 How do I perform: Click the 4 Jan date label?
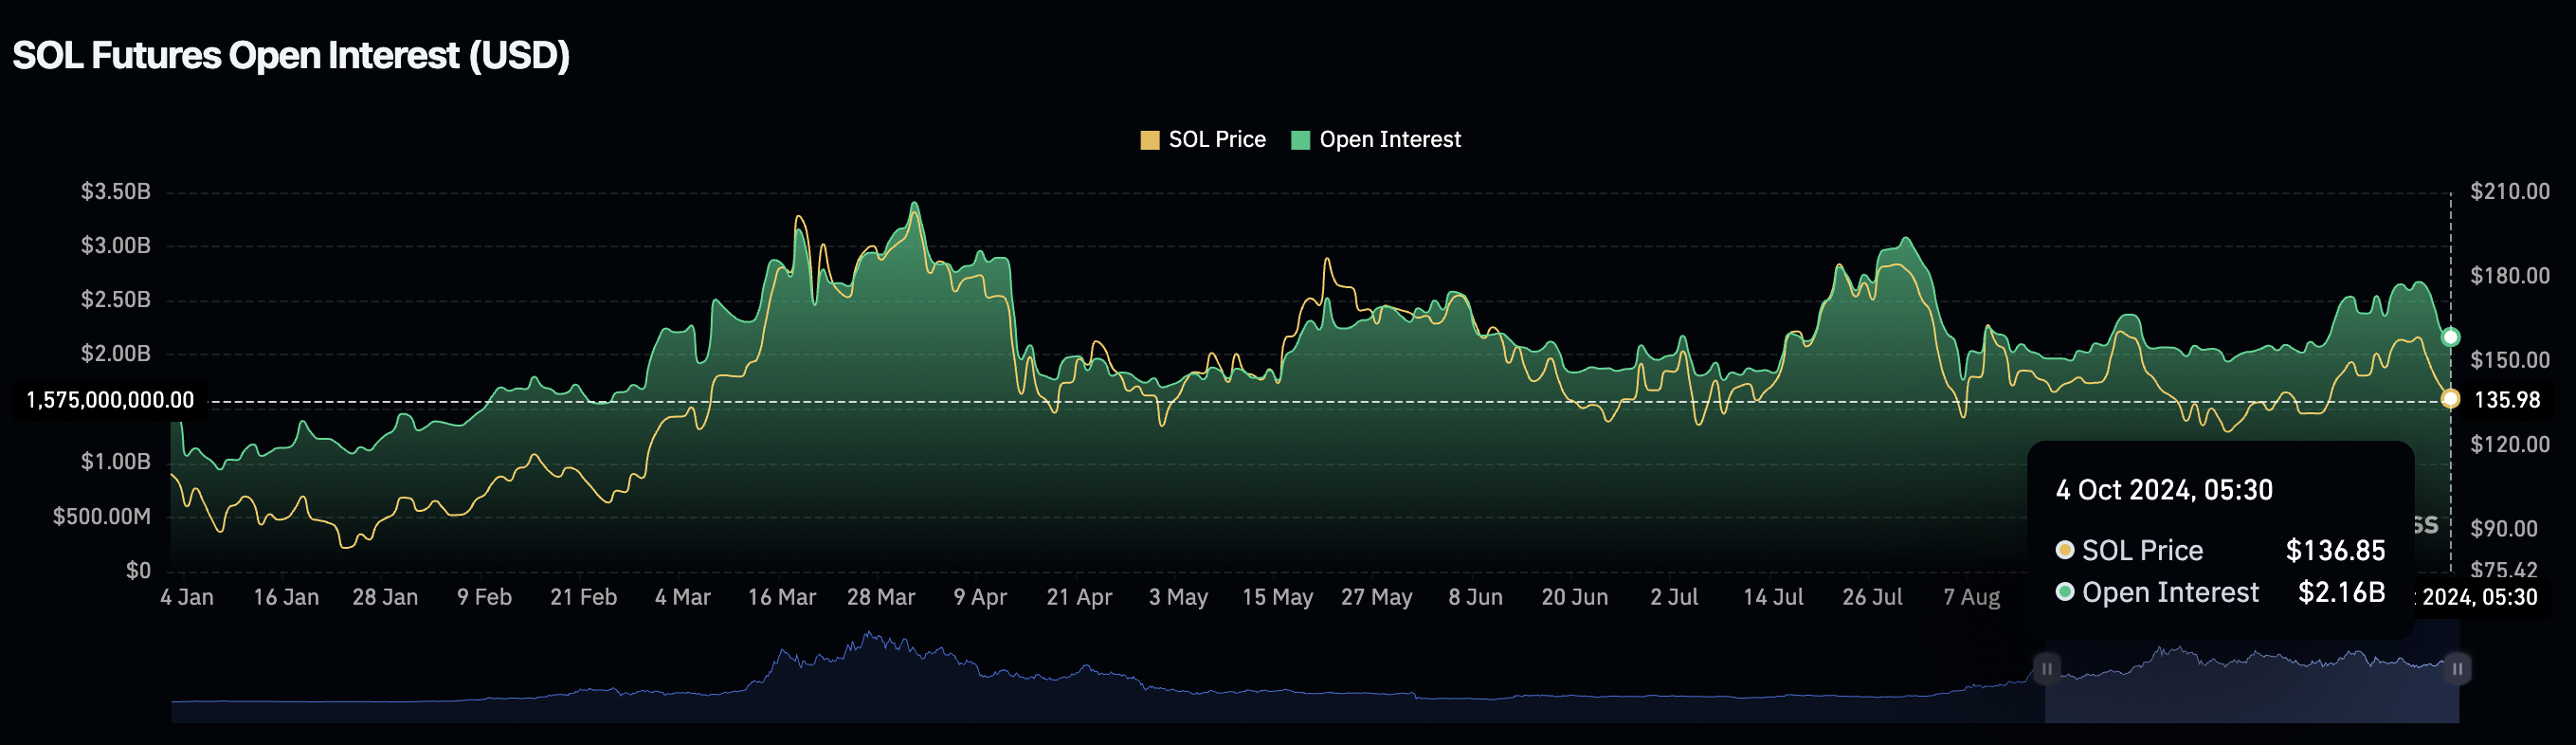tap(187, 597)
